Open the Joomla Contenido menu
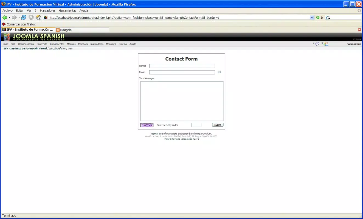Viewport: 363px width, 219px height. click(x=42, y=44)
